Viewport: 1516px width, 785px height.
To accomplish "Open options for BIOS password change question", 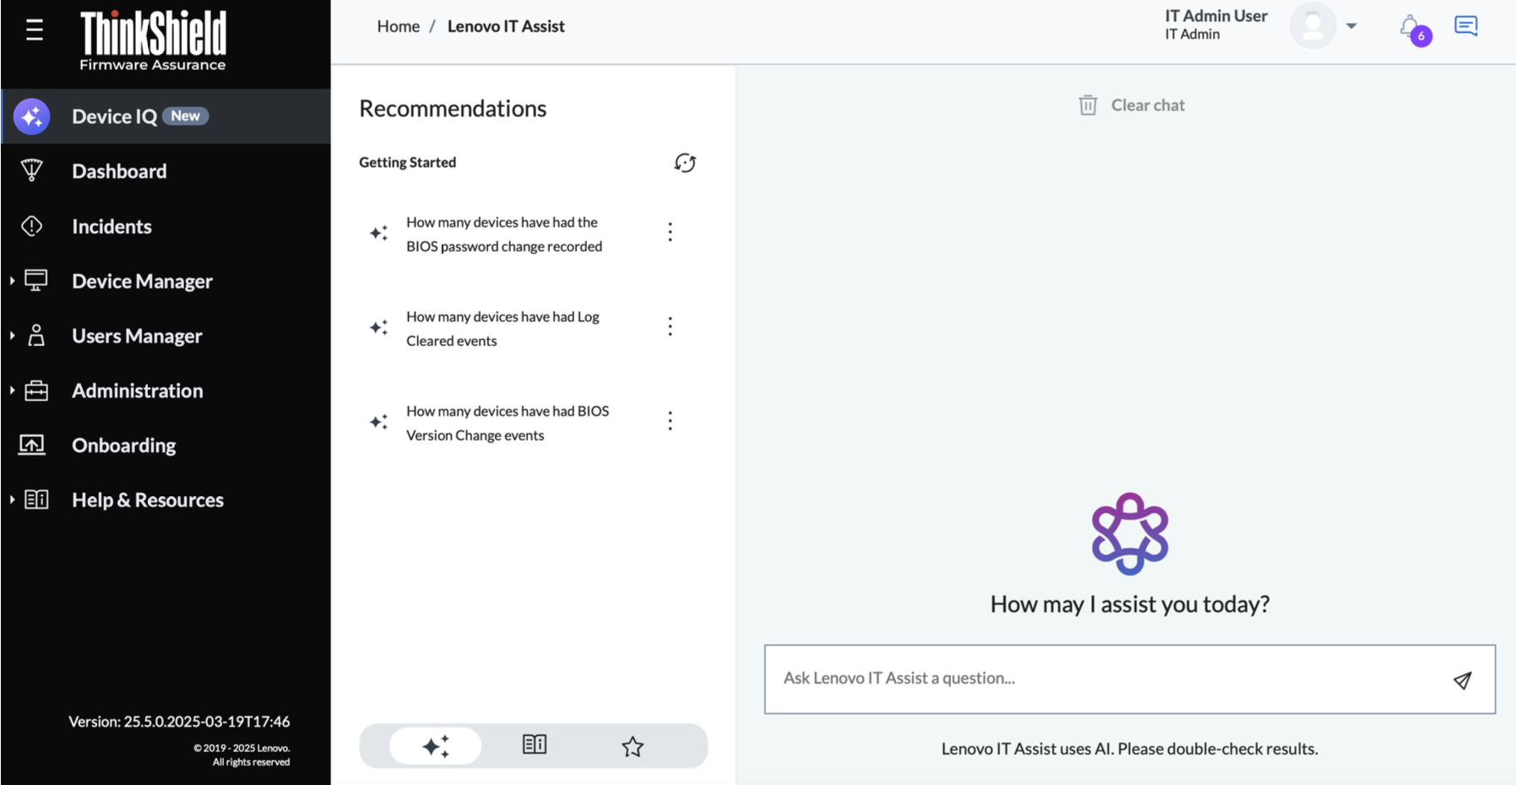I will pyautogui.click(x=670, y=232).
